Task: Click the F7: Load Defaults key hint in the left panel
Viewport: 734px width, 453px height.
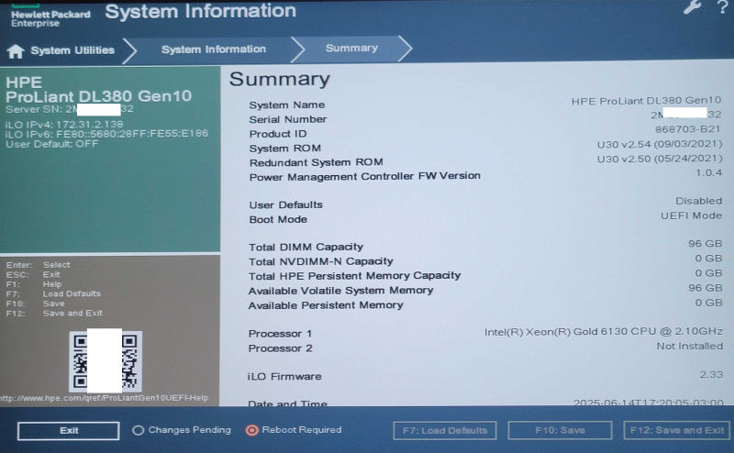Action: (x=53, y=293)
